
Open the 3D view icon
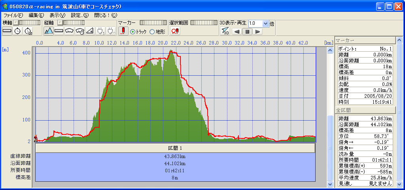tap(225, 31)
